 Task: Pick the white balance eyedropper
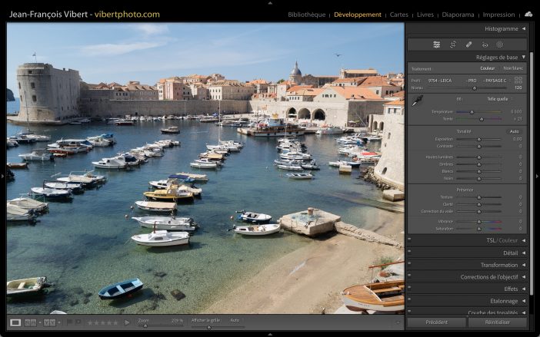click(418, 101)
